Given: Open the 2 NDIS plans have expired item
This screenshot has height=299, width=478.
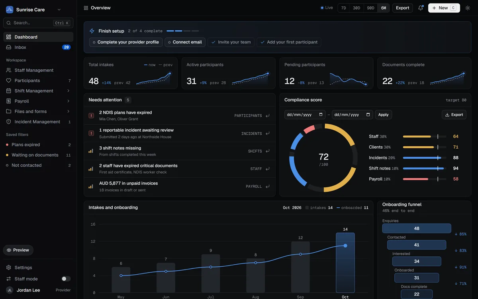Looking at the screenshot, I should pos(180,116).
